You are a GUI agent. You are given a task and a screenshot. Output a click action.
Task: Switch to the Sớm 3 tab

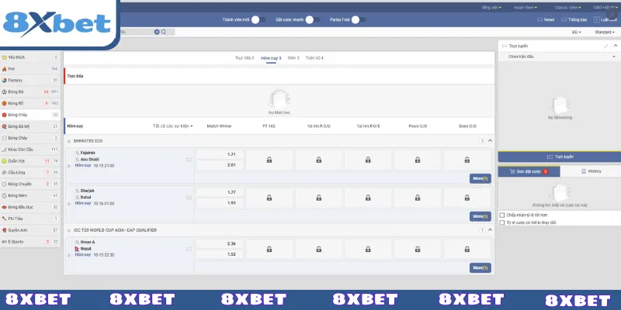[x=293, y=57]
